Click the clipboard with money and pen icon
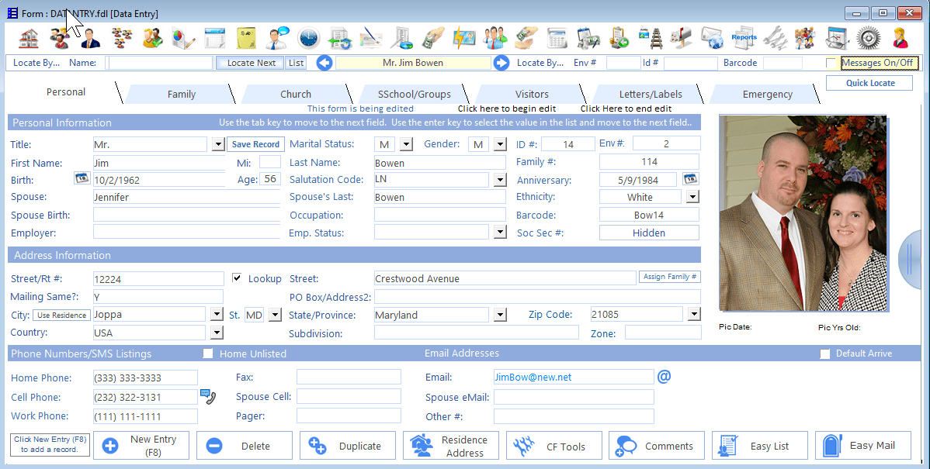 tap(588, 39)
